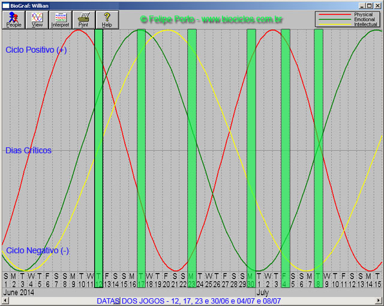The image size is (384, 306).
Task: Click the 'July' month label
Action: (263, 292)
